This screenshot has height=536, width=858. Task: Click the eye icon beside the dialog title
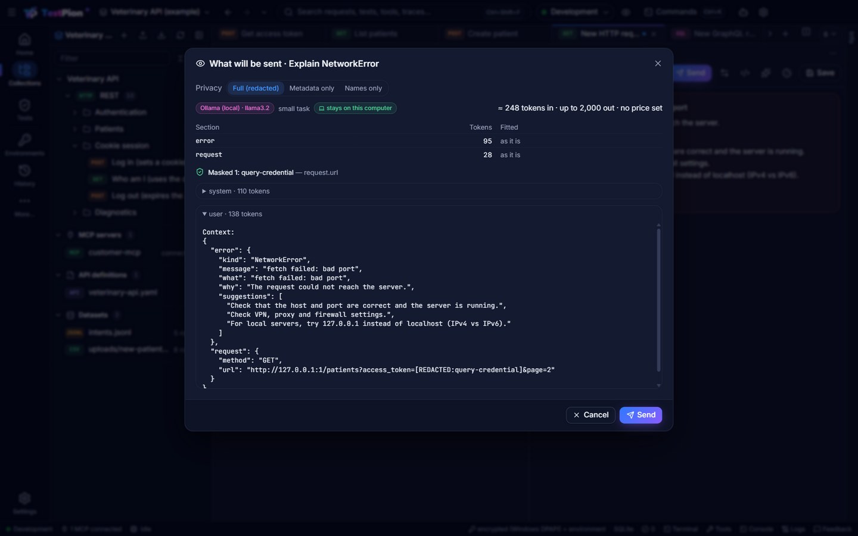pos(200,64)
